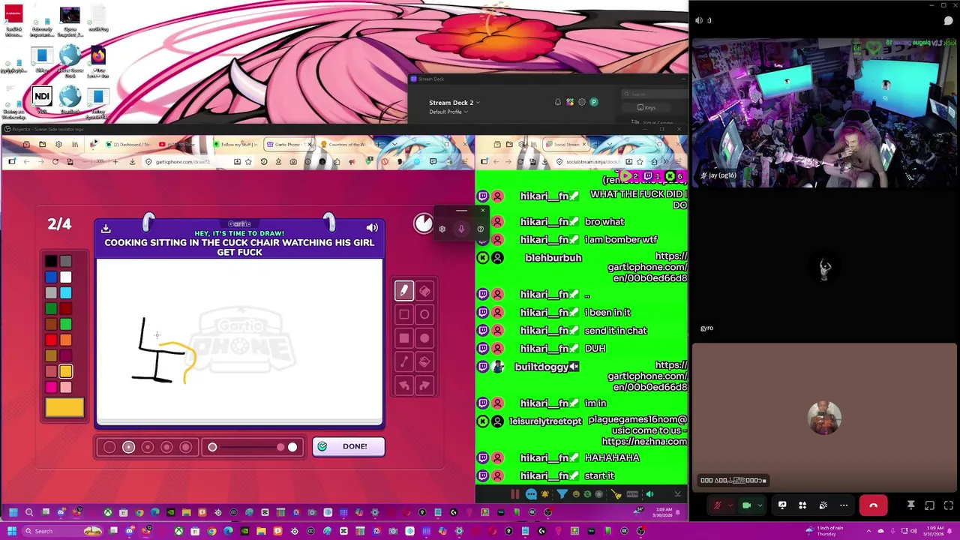The image size is (960, 540).
Task: Enter fullscreen in the call window
Action: click(948, 505)
